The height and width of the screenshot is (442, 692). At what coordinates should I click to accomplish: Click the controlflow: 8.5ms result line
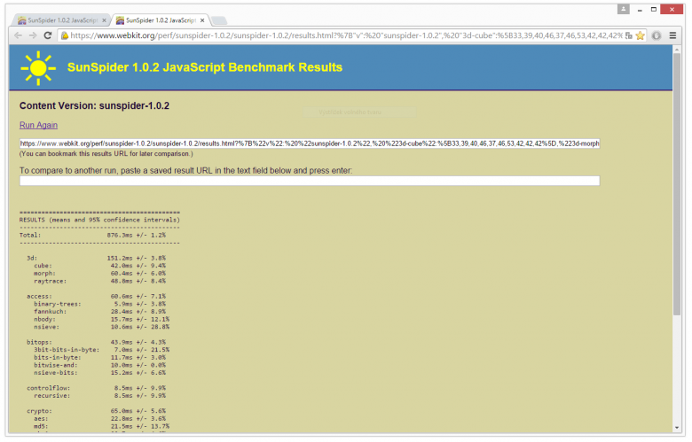tap(96, 388)
